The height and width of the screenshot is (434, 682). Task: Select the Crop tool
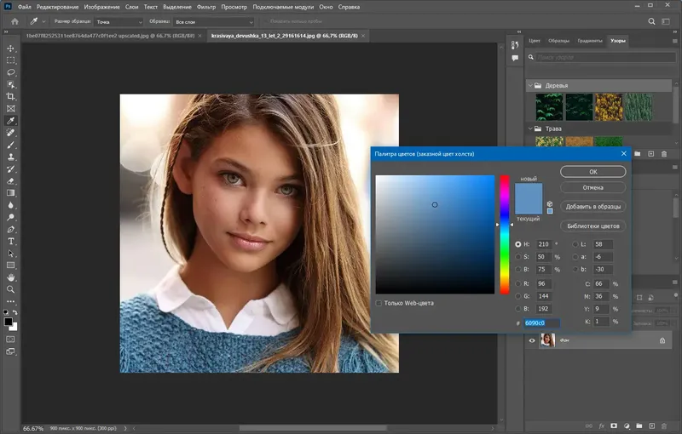click(x=11, y=97)
